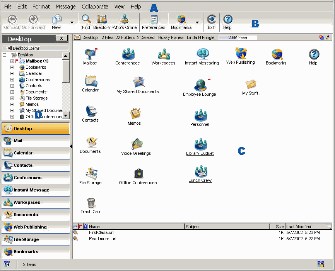Open the Employee Lounge conference icon
335x271 pixels.
pyautogui.click(x=200, y=85)
